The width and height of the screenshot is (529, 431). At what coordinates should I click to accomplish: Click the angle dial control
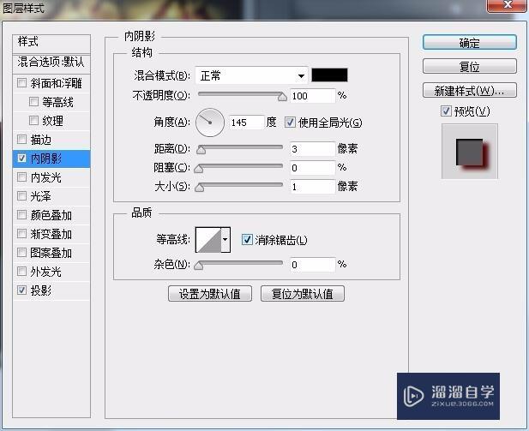[210, 123]
